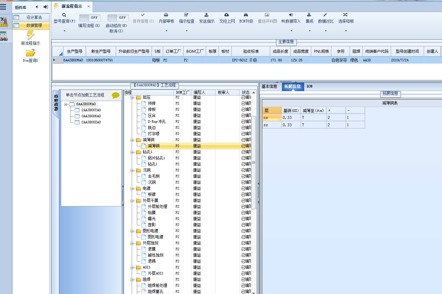Collapse 钻孔1 folder node
This screenshot has height=294, width=442.
click(x=132, y=152)
